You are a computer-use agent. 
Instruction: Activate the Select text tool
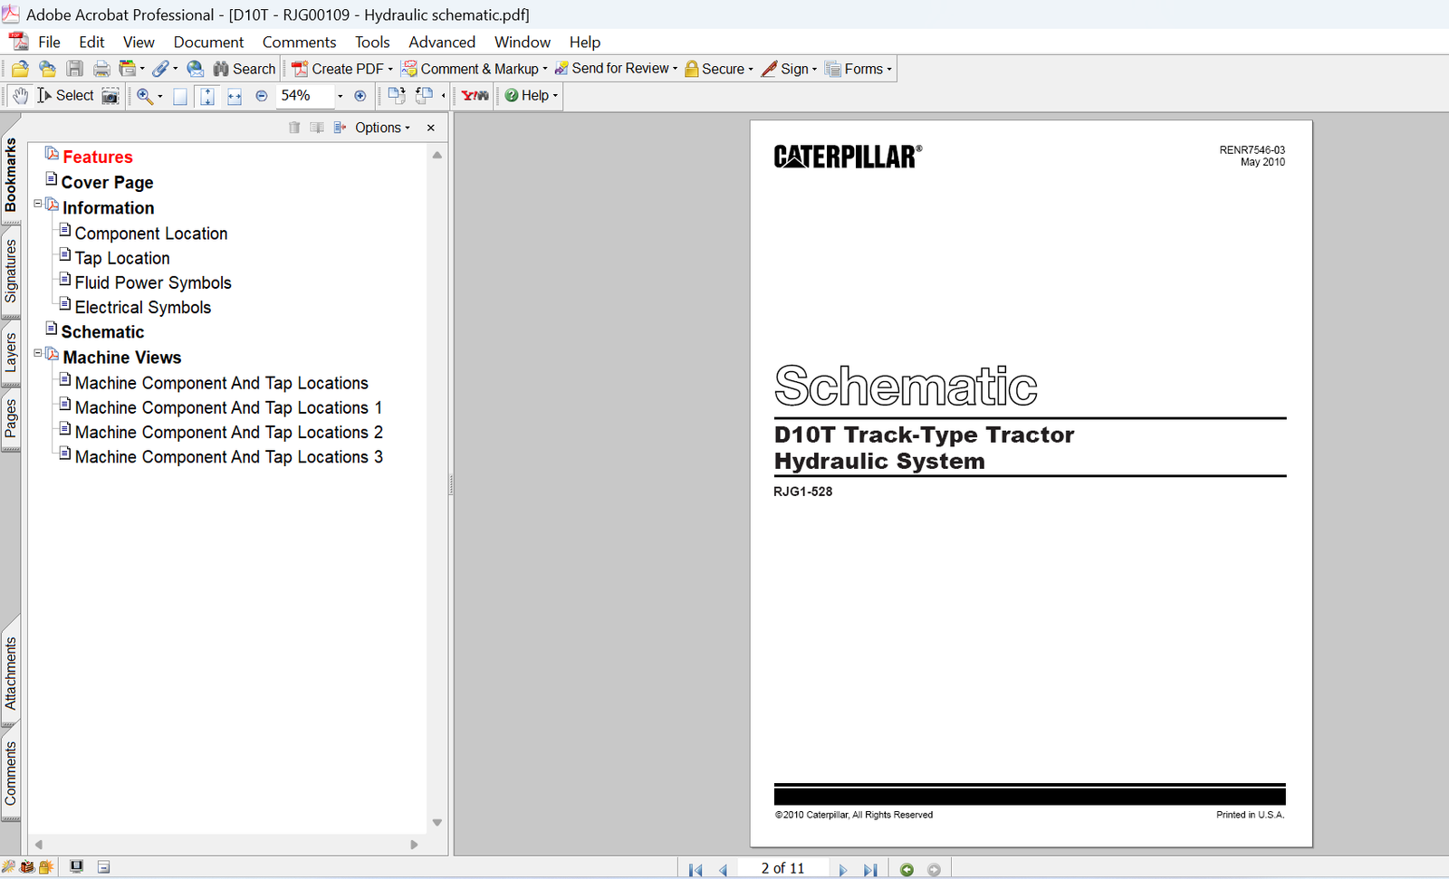click(x=65, y=96)
